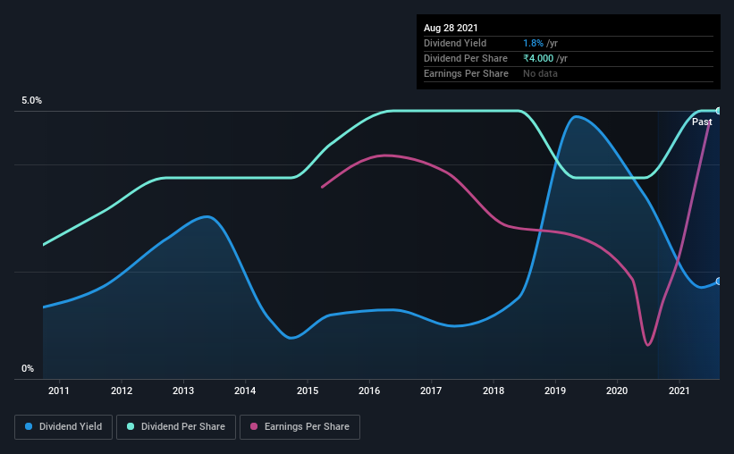734x454 pixels.
Task: Click the tooltip Dividend Per Share label
Action: click(x=465, y=58)
